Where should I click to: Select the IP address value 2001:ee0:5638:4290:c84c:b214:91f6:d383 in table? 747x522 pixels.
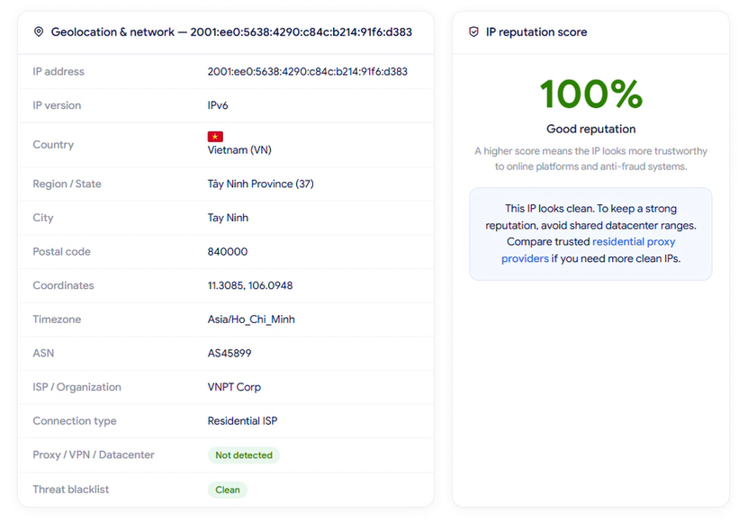click(307, 71)
